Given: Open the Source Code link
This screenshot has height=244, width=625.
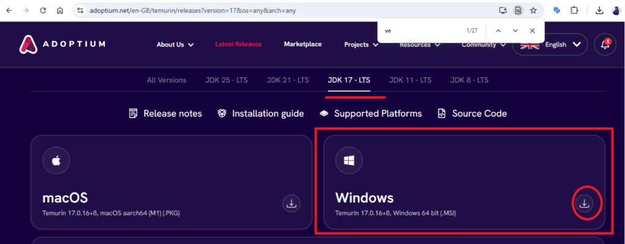Looking at the screenshot, I should coord(472,113).
